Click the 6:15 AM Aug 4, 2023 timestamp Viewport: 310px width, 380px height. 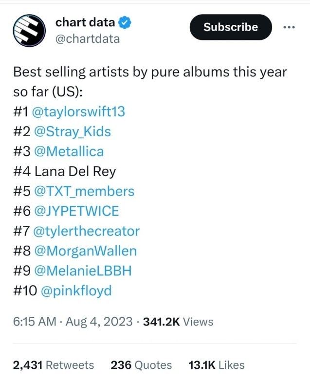[73, 322]
